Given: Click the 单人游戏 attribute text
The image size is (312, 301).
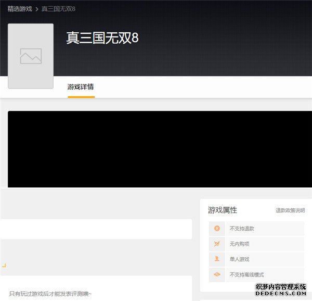Looking at the screenshot, I should pos(239,259).
